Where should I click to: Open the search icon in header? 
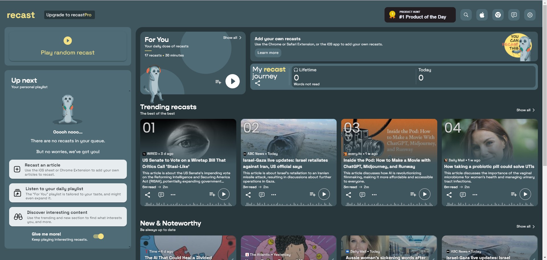tap(466, 15)
